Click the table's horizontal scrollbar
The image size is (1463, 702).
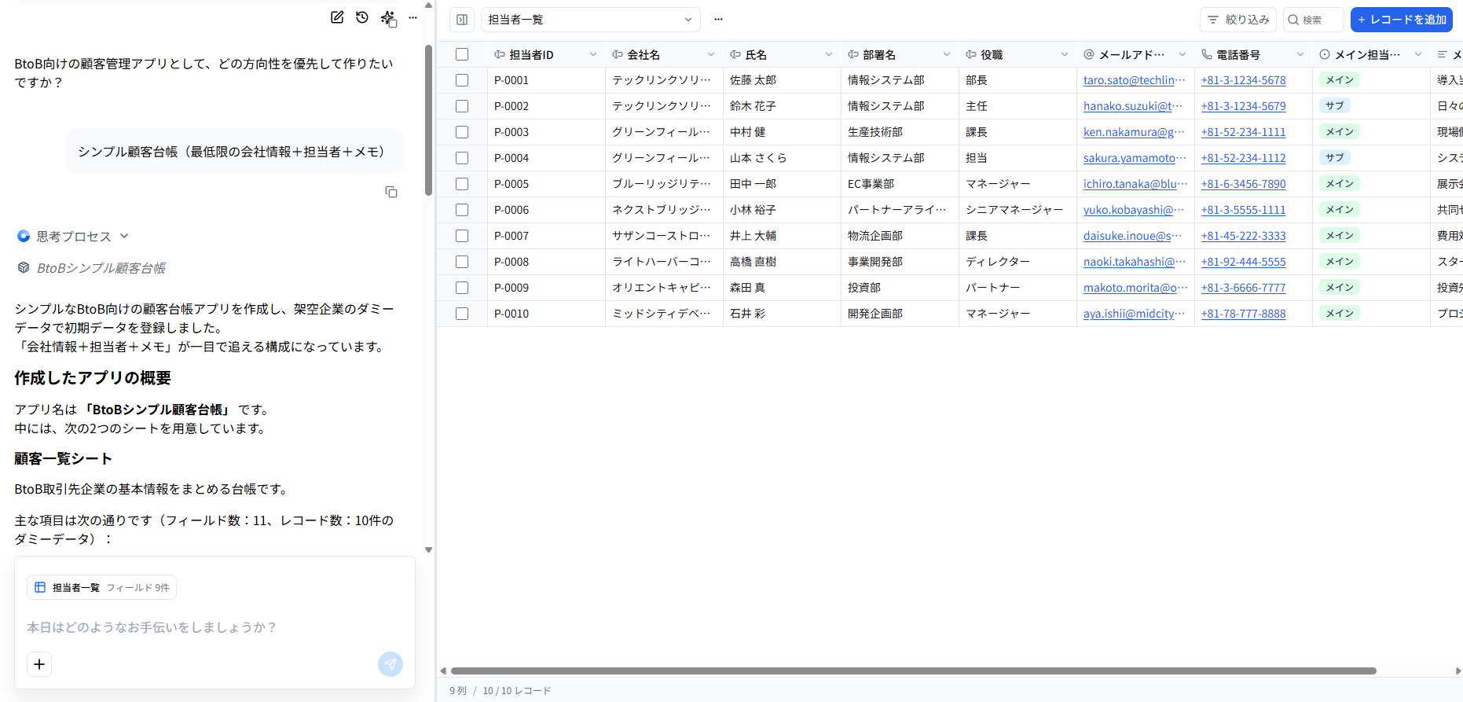(x=913, y=671)
